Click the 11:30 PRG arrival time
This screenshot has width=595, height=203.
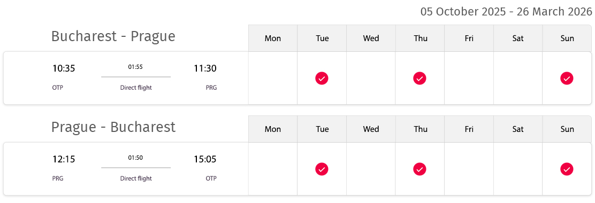click(x=205, y=68)
